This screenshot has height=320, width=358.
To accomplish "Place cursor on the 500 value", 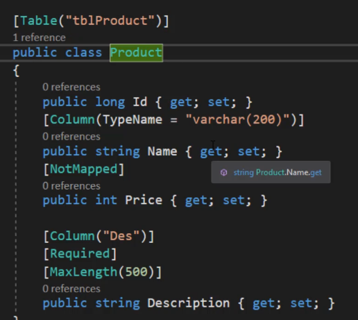I will [x=136, y=271].
